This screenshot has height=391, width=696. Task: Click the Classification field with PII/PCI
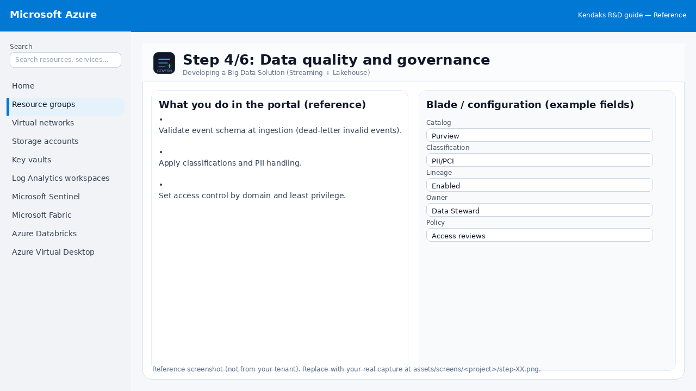coord(539,160)
